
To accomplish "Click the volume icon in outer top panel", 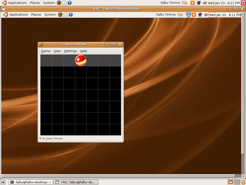I will coord(205,3).
